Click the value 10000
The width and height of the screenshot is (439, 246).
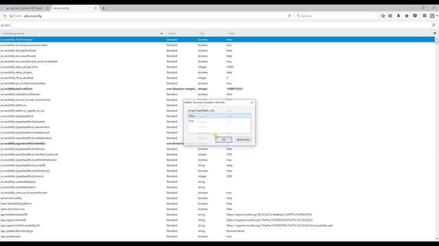coord(230,67)
